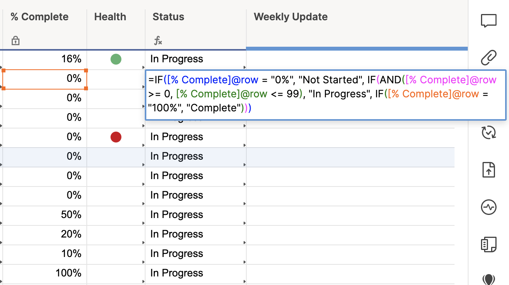Image resolution: width=509 pixels, height=285 pixels.
Task: Select the red Health indicator
Action: point(116,137)
